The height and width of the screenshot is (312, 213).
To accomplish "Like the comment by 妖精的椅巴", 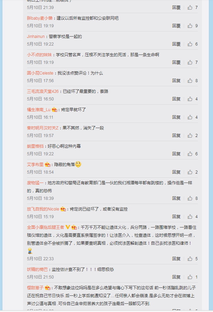I will click(190, 277).
